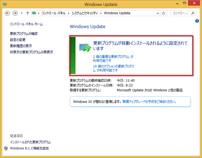Click the blue help question mark icon
Viewport: 202px width, 158px height.
[197, 21]
